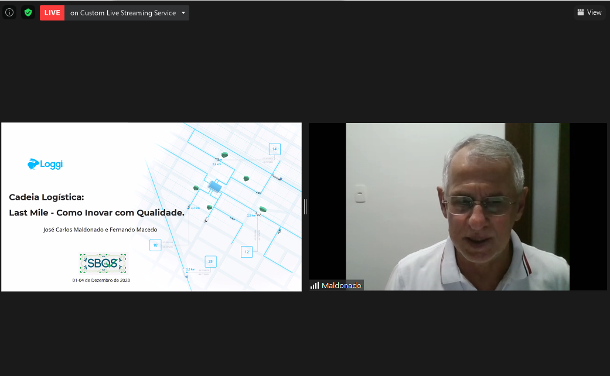
Task: Click the blue hub box on map
Action: coord(215,186)
